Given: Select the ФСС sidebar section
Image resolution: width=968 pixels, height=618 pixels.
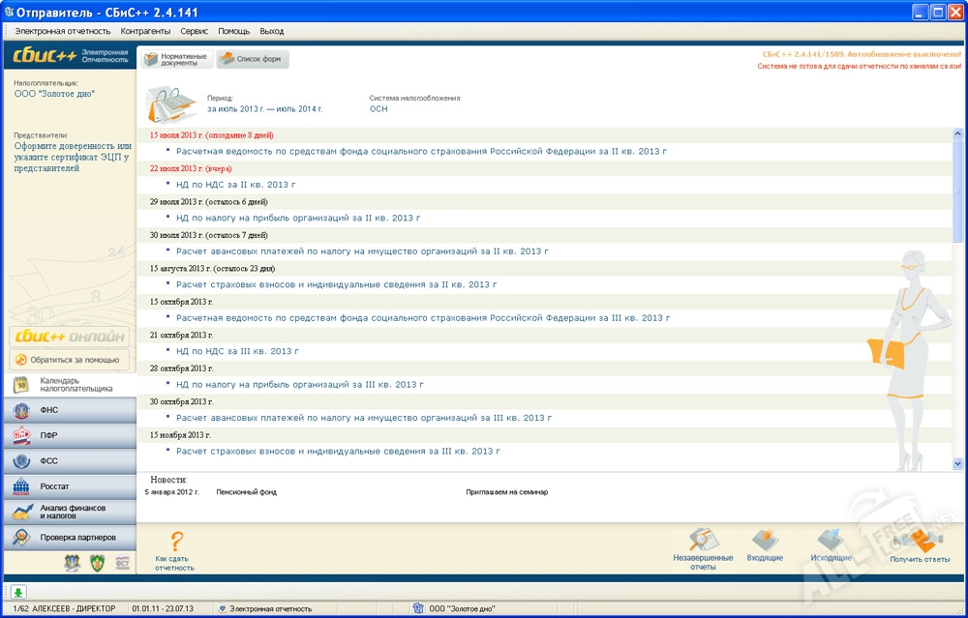Looking at the screenshot, I should coord(68,460).
